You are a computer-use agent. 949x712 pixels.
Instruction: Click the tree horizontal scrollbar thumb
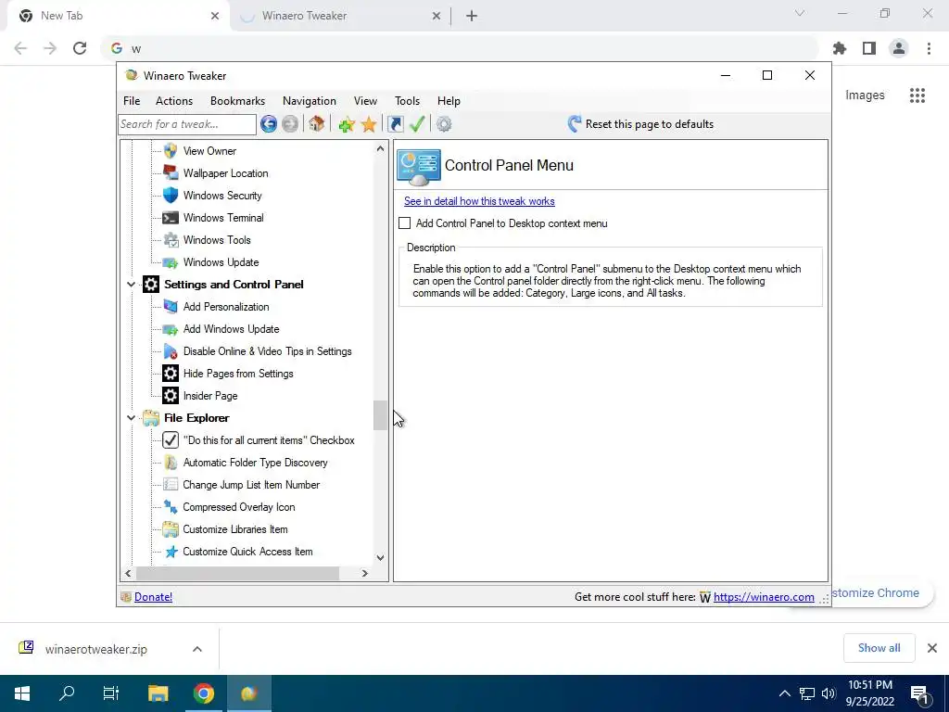[x=237, y=573]
